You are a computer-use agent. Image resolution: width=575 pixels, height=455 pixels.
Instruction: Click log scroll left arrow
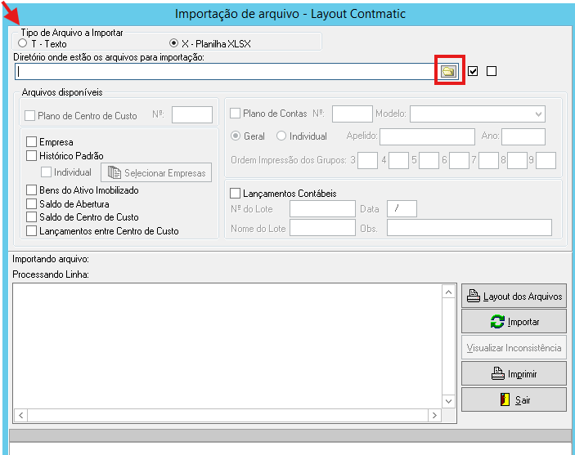(21, 416)
